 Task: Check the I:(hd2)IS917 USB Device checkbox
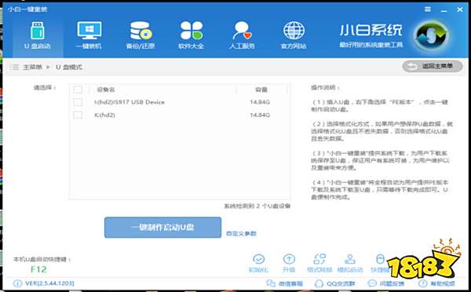78,102
